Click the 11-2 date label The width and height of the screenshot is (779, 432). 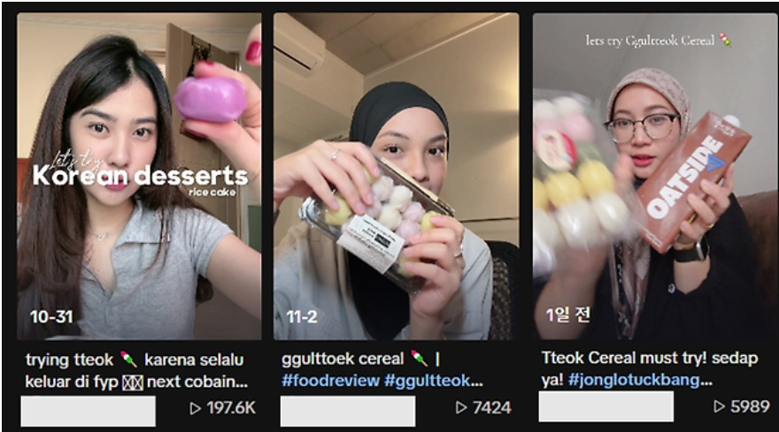302,316
